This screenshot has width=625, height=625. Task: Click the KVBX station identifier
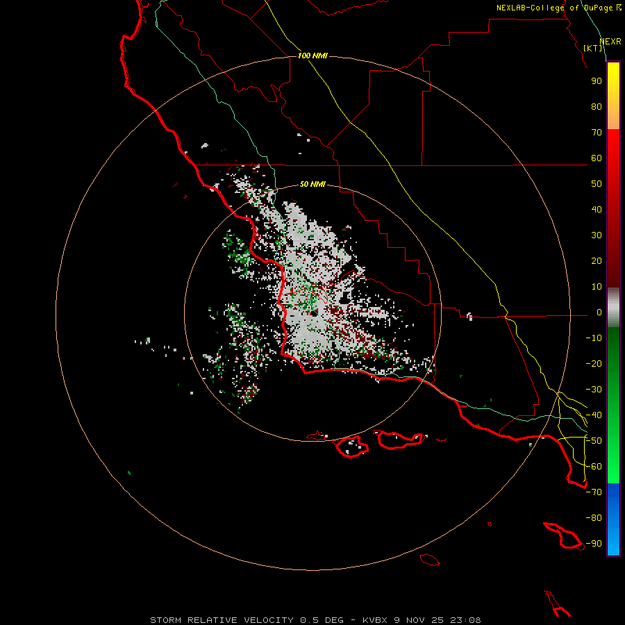[375, 620]
